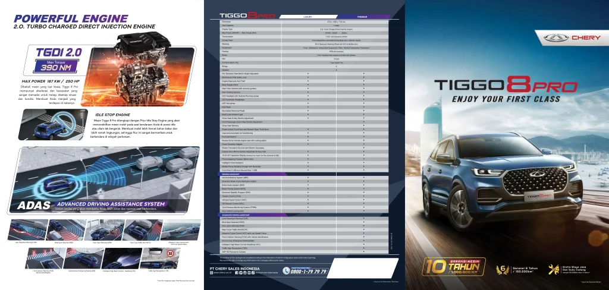Click the Instagram icon beside Twitter
This screenshot has width=609, height=290.
click(x=245, y=273)
